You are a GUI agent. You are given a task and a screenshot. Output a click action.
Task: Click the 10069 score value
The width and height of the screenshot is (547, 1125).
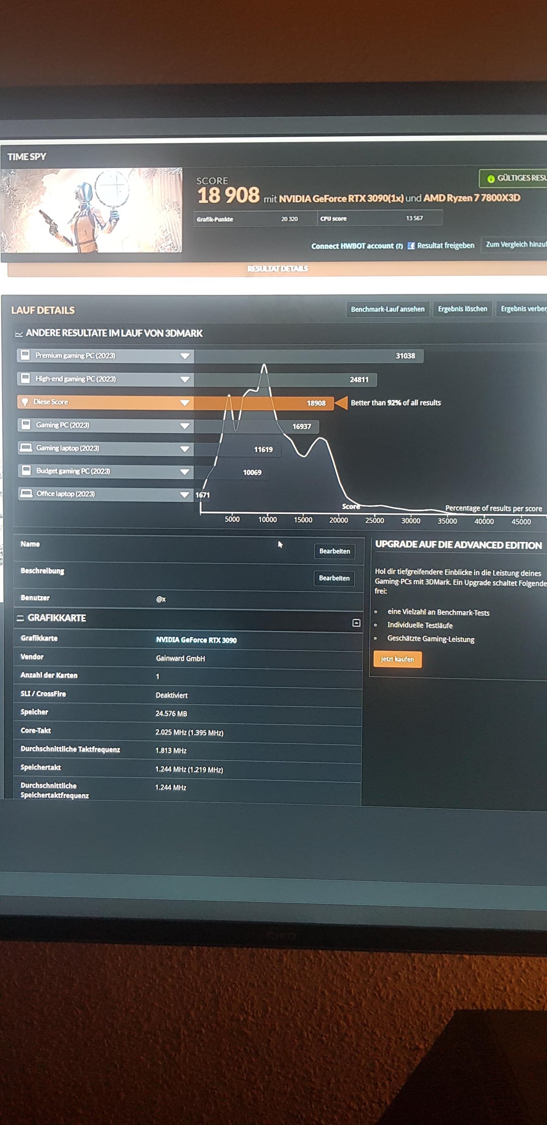click(252, 473)
